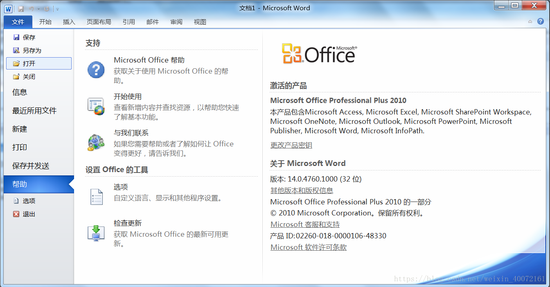Screen dimensions: 550x287
Task: Click the '设置 Office 的工具' heading
Action: 117,170
